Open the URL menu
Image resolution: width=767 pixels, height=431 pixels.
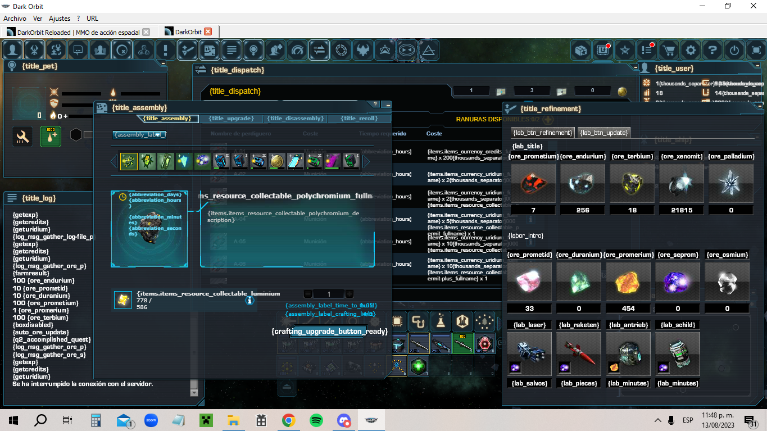click(92, 19)
